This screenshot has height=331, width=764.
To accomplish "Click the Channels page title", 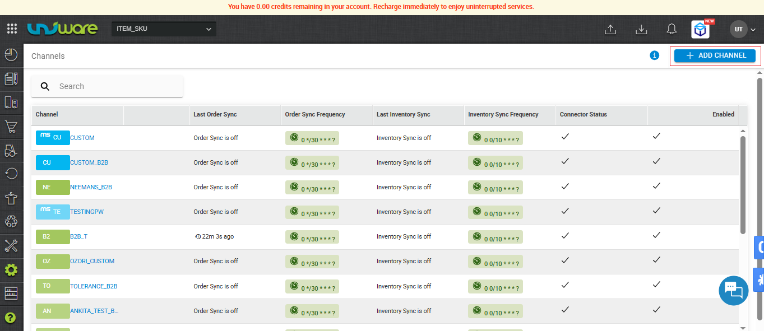I will click(x=48, y=56).
